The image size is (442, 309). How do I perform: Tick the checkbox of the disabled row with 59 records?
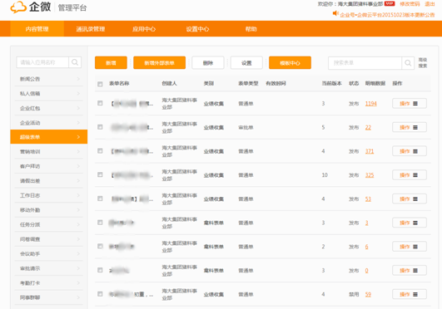pos(100,294)
